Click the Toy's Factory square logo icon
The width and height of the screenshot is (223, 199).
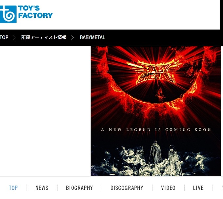8,14
